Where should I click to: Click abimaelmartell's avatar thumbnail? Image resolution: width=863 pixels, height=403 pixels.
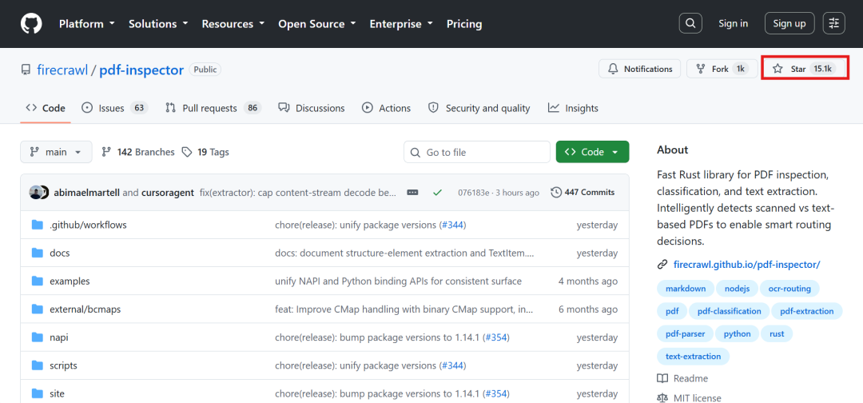click(36, 193)
